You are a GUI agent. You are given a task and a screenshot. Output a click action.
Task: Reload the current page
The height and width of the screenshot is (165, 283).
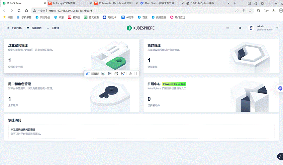pos(19,11)
